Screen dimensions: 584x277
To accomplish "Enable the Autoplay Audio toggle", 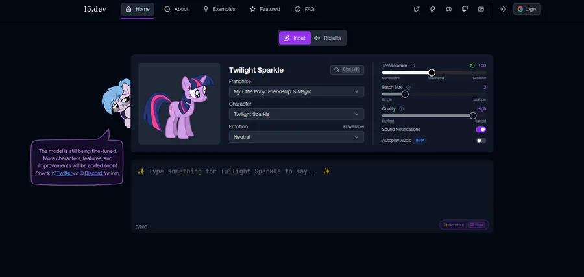I will click(481, 141).
